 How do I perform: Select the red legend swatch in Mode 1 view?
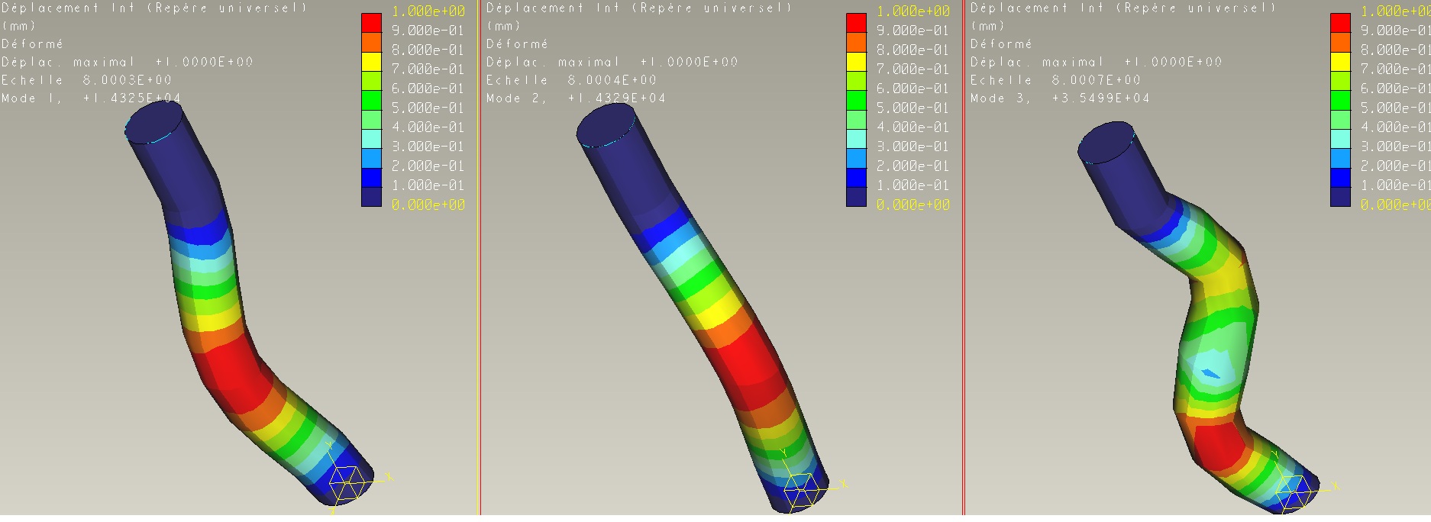coord(371,23)
